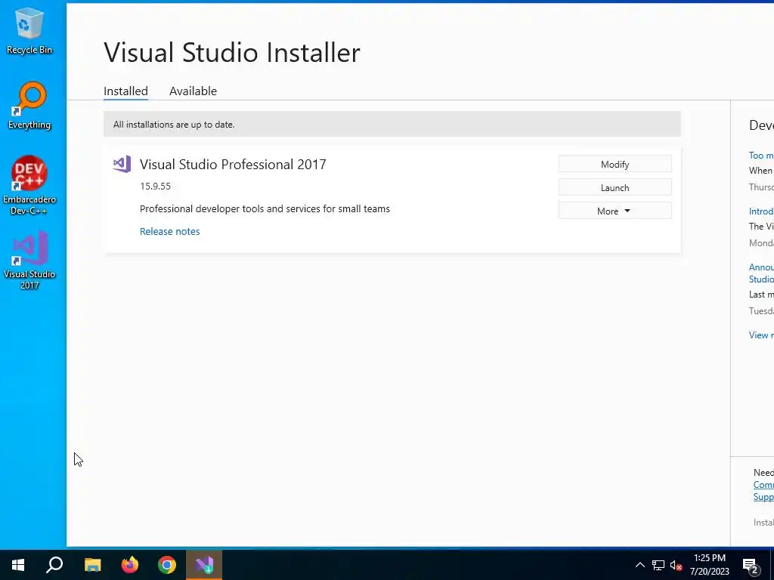Open the Release notes link
The width and height of the screenshot is (774, 580).
coord(170,231)
